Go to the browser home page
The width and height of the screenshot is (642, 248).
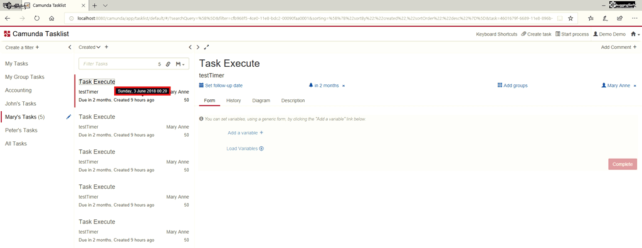[x=51, y=18]
